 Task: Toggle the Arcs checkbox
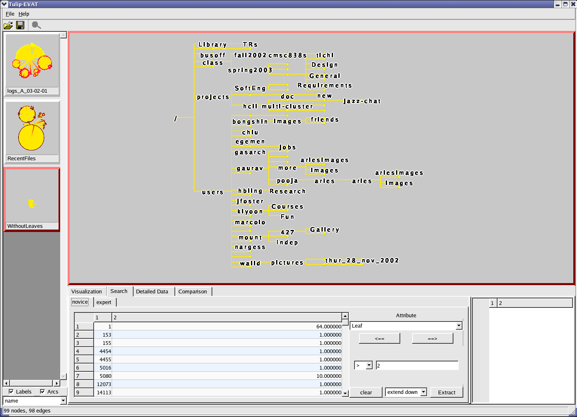pyautogui.click(x=42, y=391)
